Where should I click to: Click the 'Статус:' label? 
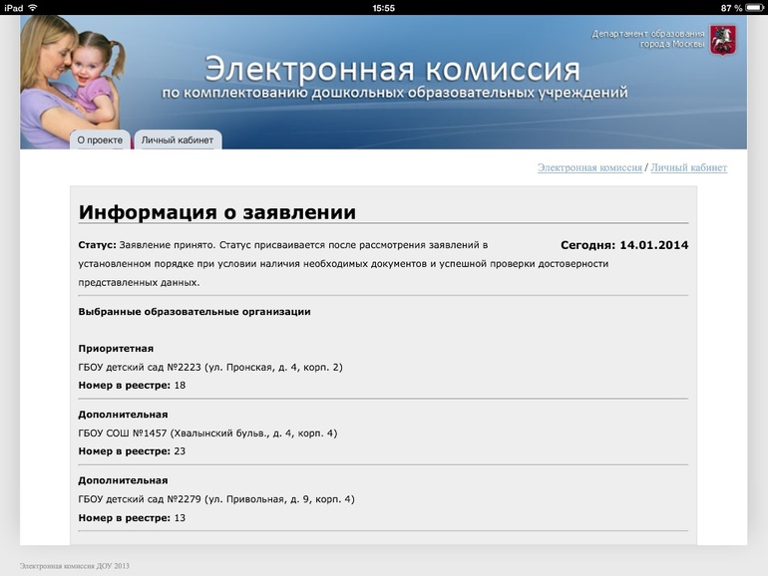click(97, 245)
